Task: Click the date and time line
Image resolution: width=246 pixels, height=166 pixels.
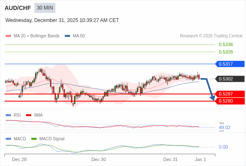Action: tap(62, 20)
